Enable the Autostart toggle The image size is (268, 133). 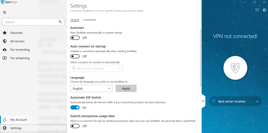75,38
